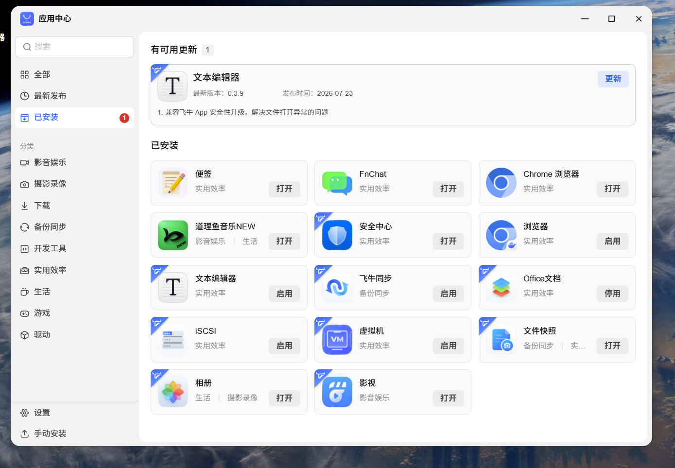The height and width of the screenshot is (468, 675).
Task: Click the 安全中心 shield icon
Action: click(337, 235)
